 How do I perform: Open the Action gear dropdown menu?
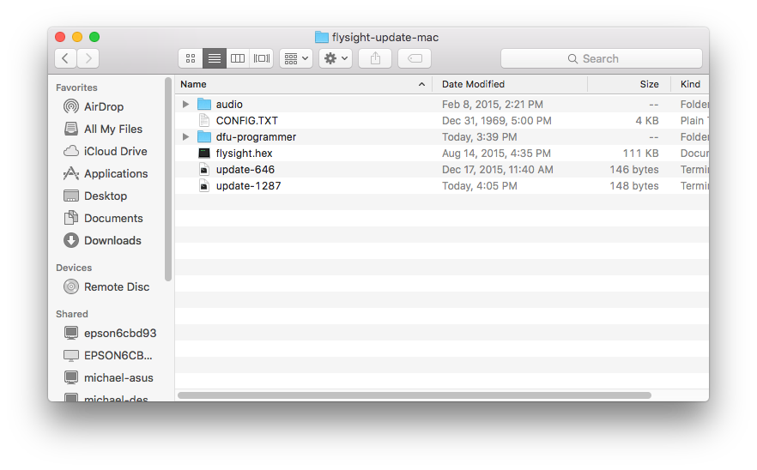pyautogui.click(x=335, y=58)
